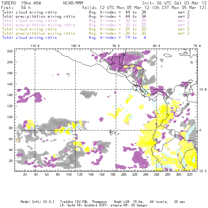Select "35 sec" in the footer
Image resolution: width=208 pixels, height=208 pixels.
click(x=180, y=202)
